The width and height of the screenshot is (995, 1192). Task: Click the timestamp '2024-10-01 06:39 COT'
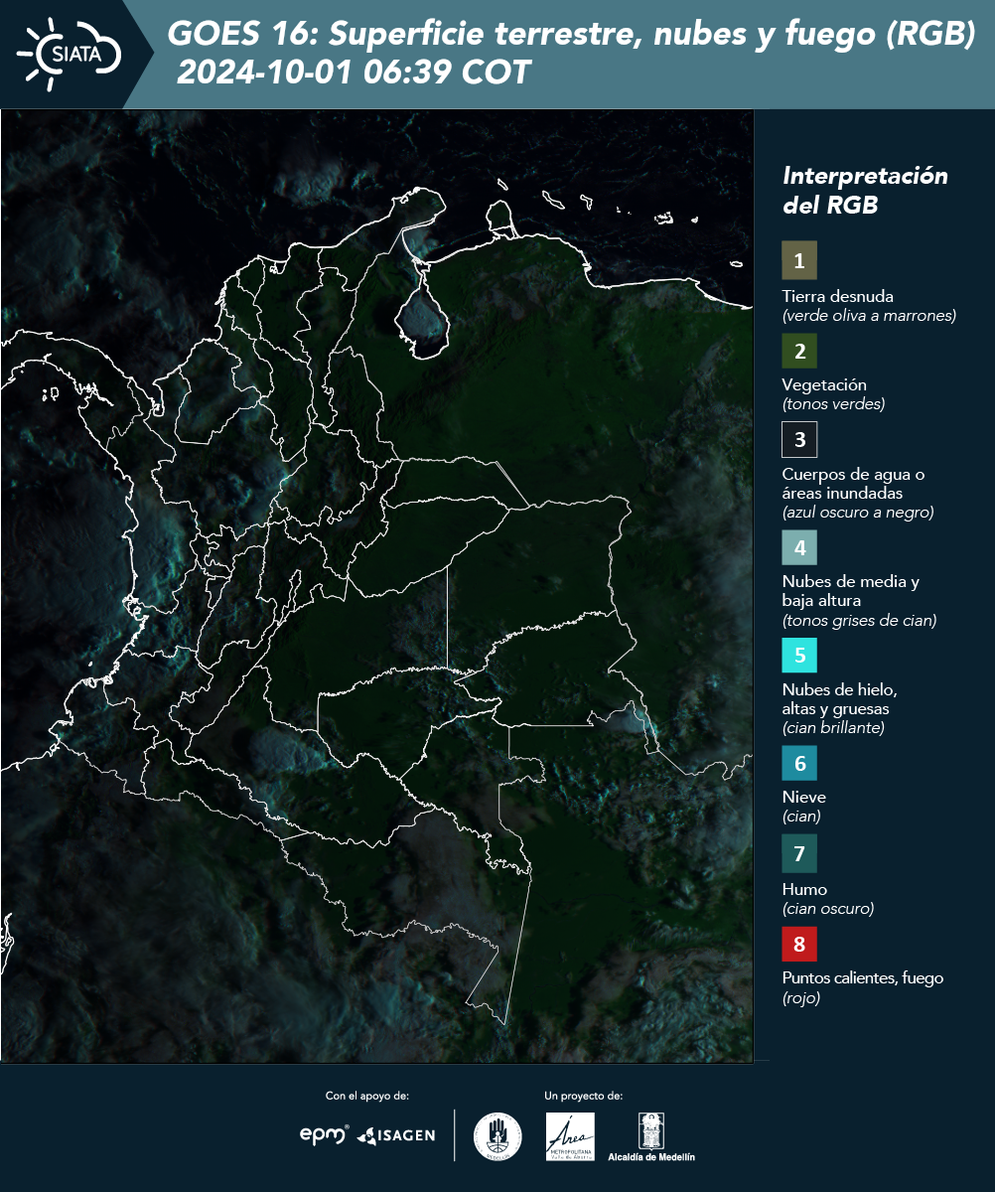(x=355, y=73)
